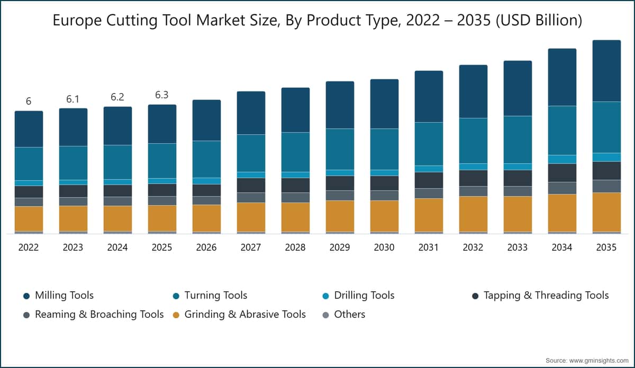Select the Milling Tools legend label
This screenshot has width=635, height=368.
pos(64,296)
